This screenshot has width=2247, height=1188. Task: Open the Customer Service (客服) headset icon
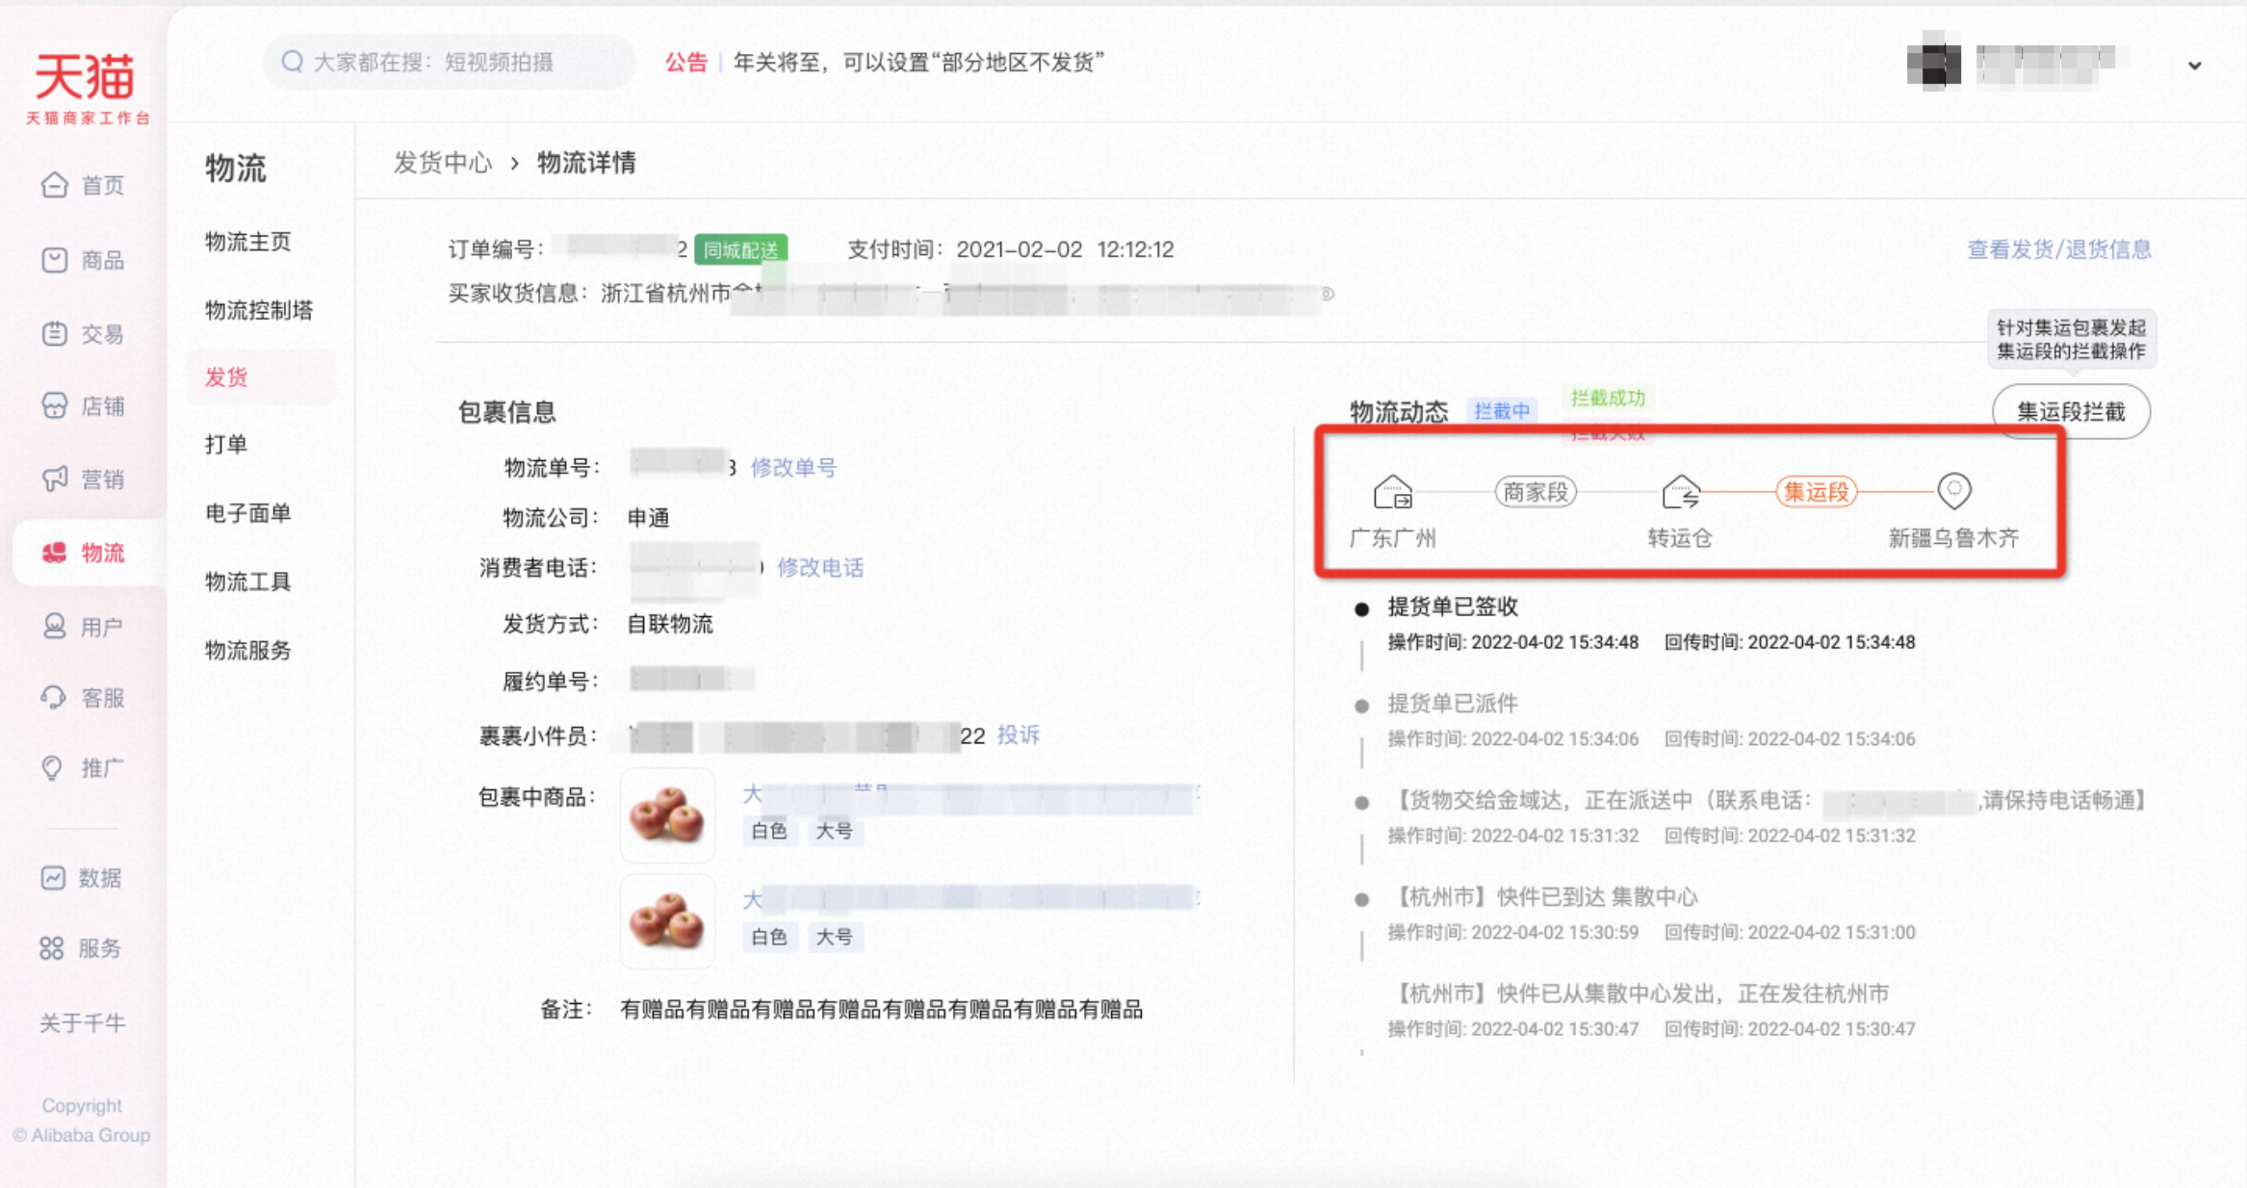pyautogui.click(x=54, y=697)
